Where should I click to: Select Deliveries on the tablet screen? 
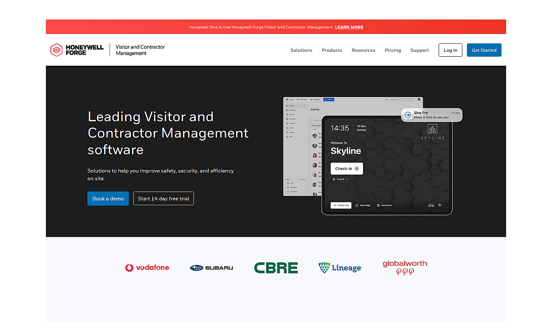point(384,205)
